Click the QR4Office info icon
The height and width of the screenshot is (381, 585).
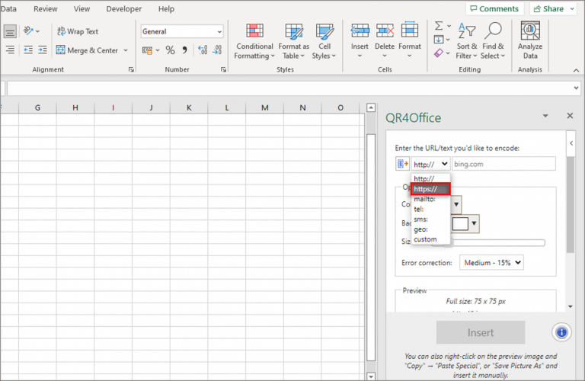coord(561,331)
